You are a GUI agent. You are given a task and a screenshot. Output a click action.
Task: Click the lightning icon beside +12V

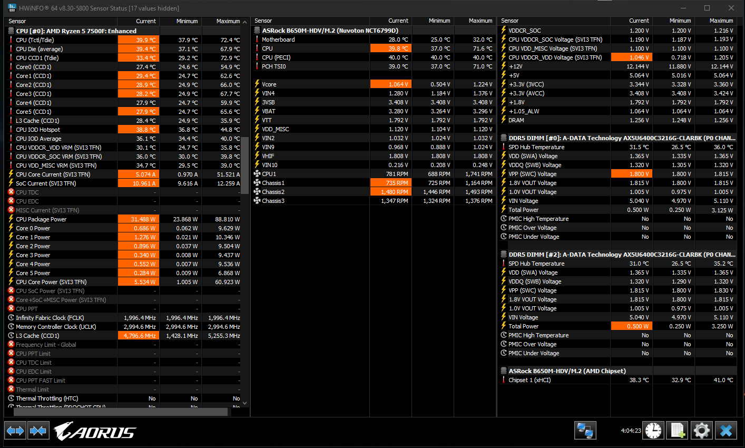[x=504, y=66]
